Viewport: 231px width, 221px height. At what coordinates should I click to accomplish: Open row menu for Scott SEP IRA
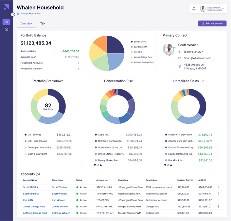pyautogui.click(x=218, y=187)
